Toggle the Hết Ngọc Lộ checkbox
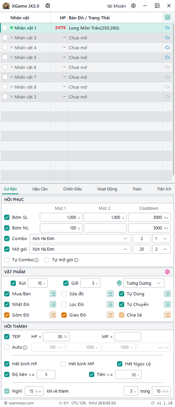This screenshot has height=407, width=175. click(x=120, y=364)
